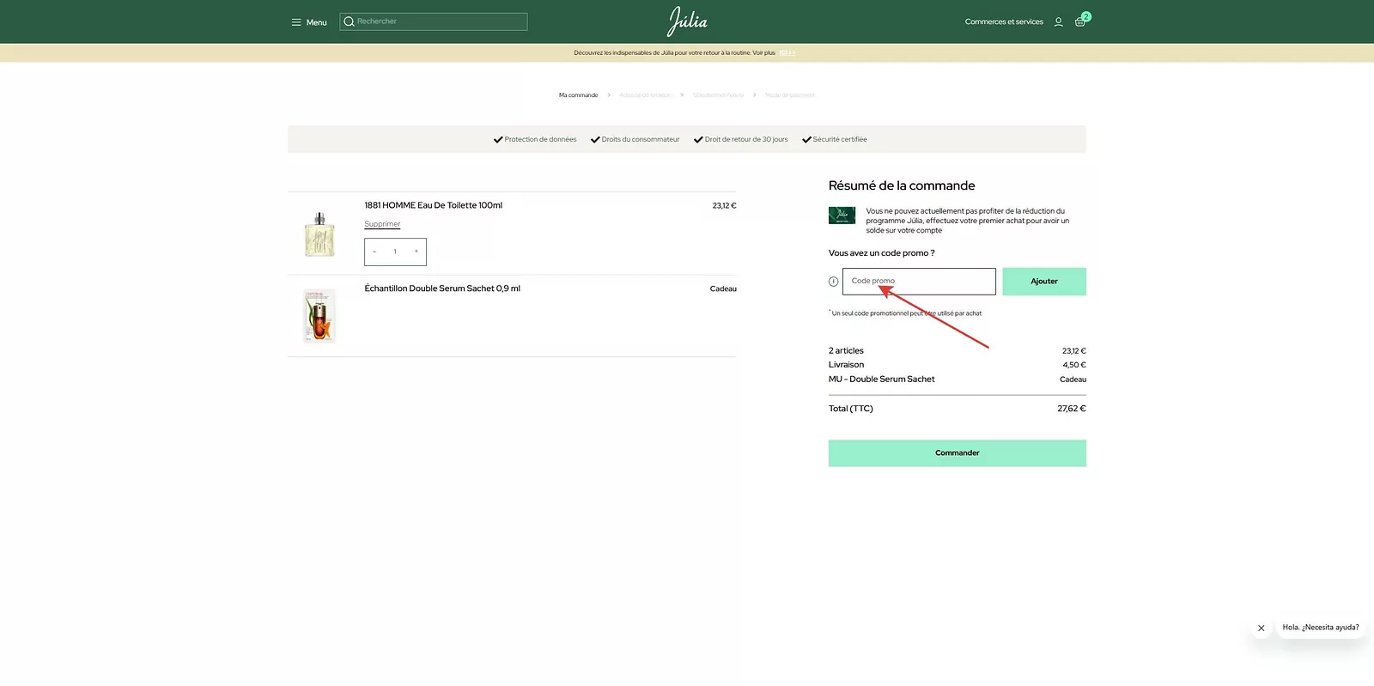The height and width of the screenshot is (686, 1374).
Task: Click the '2 articles' summary label
Action: (846, 351)
